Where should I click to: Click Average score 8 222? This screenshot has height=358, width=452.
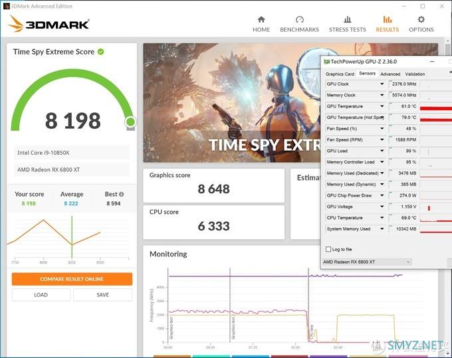tap(71, 203)
